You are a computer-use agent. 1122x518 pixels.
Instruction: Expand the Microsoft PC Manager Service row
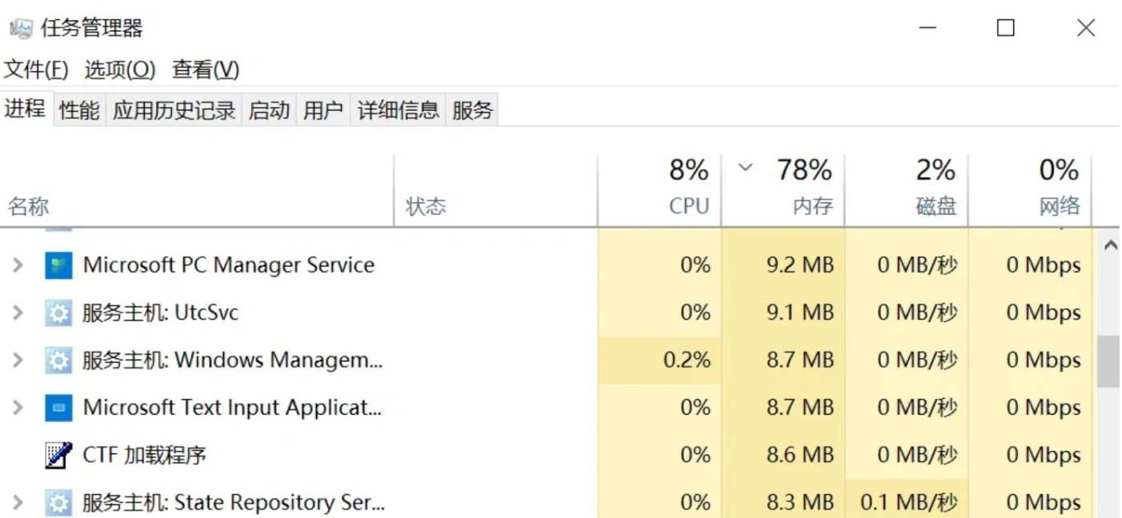click(x=18, y=265)
